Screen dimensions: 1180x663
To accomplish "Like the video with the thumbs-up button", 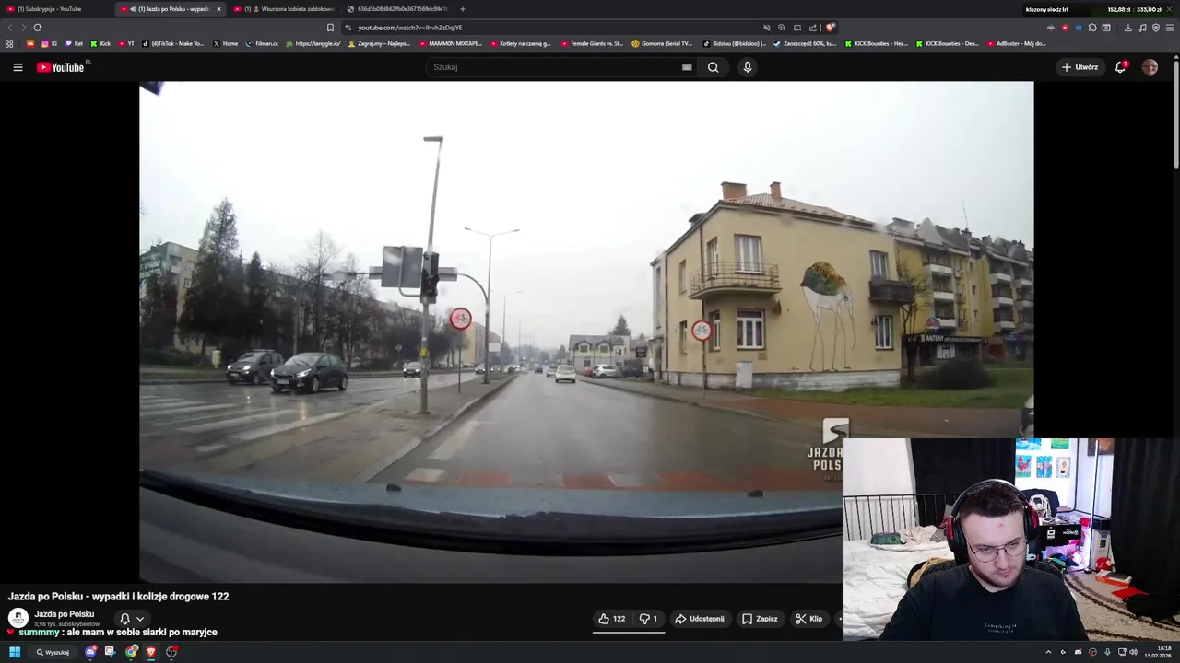I will (611, 619).
